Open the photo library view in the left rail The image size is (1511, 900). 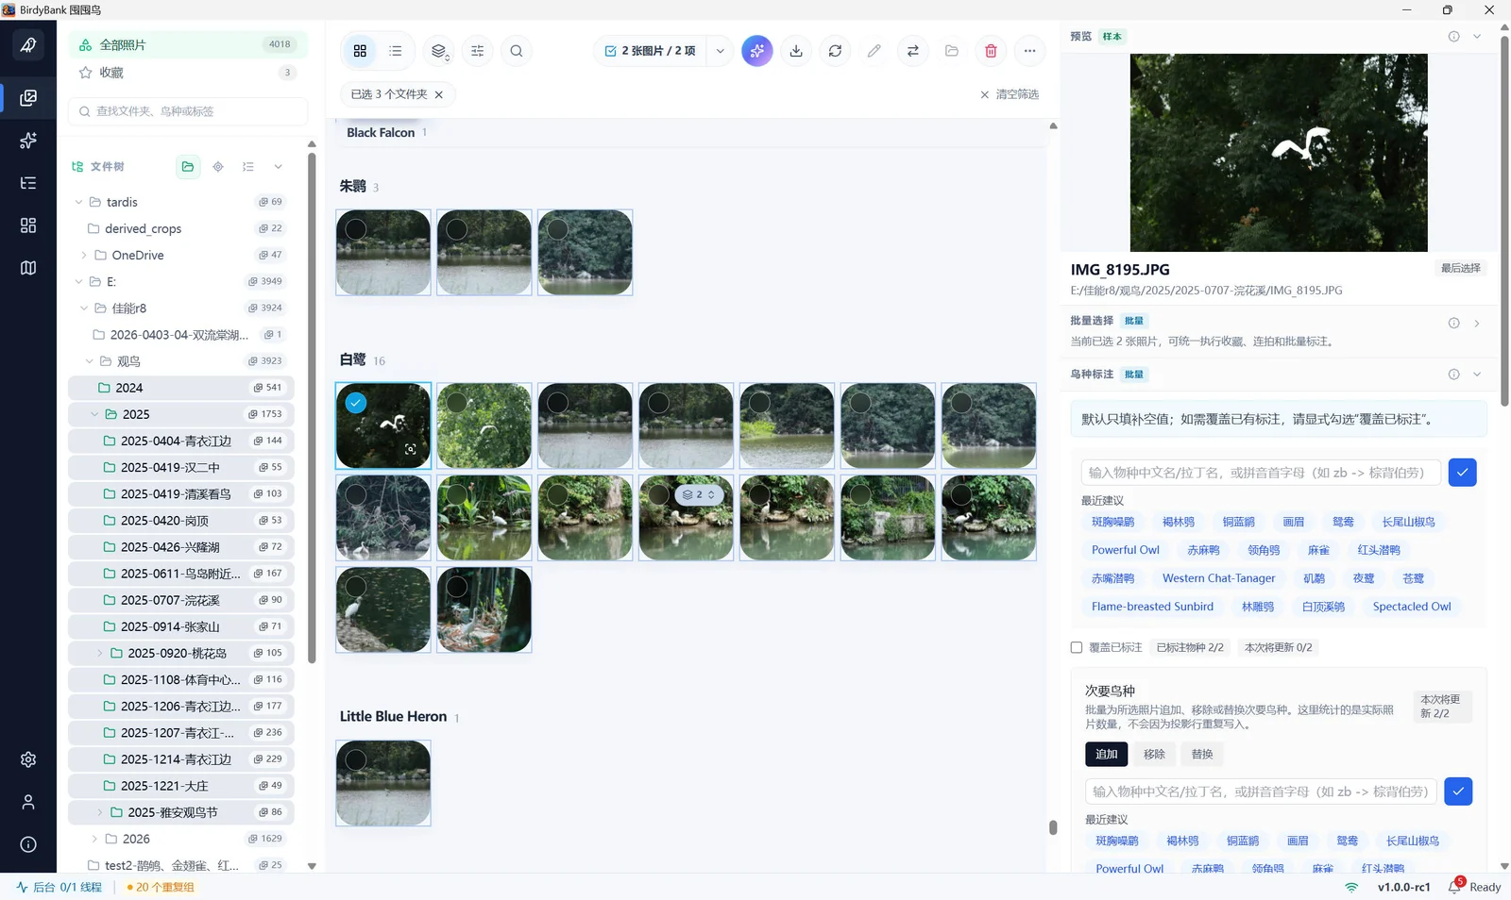[x=28, y=97]
